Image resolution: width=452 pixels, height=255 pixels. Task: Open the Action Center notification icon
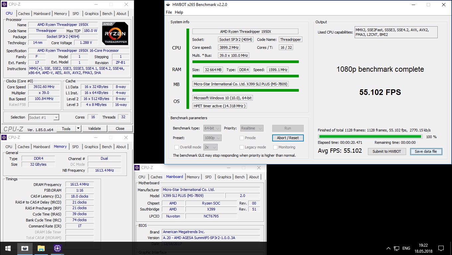[x=441, y=248]
